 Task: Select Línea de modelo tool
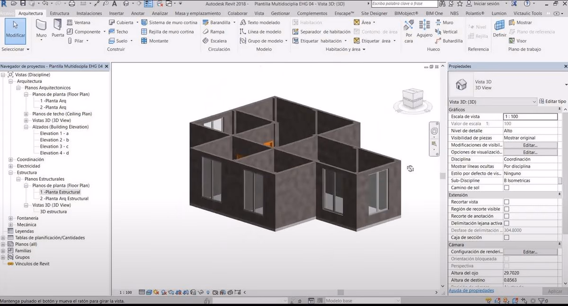tap(260, 32)
